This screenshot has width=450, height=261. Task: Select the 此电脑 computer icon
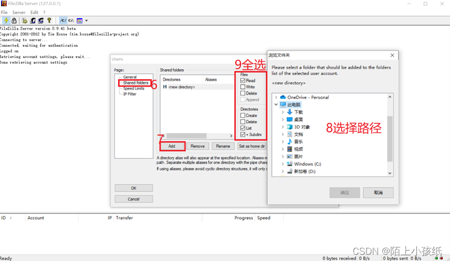coord(283,105)
